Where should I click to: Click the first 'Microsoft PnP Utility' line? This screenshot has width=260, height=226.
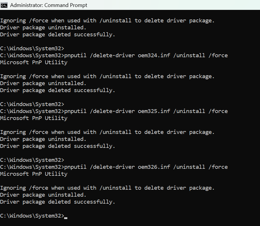point(34,62)
